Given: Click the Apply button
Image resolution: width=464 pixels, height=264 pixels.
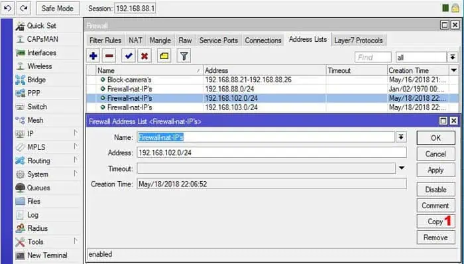Looking at the screenshot, I should click(x=436, y=170).
